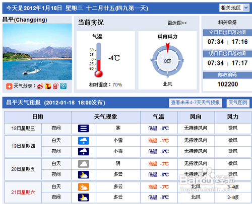This screenshot has height=204, width=252.
Task: Click the 风向 column header
Action: 196,117
